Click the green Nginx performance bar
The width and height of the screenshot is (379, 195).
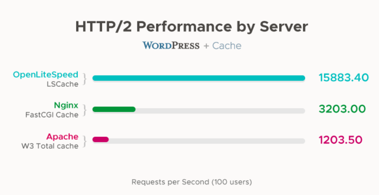114,110
